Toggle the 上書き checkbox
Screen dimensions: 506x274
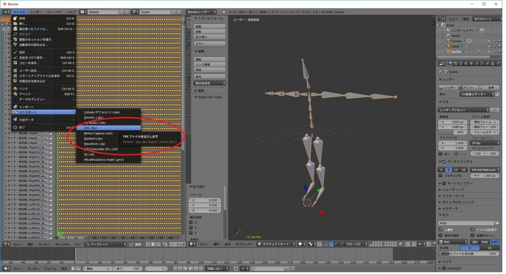tap(440, 230)
